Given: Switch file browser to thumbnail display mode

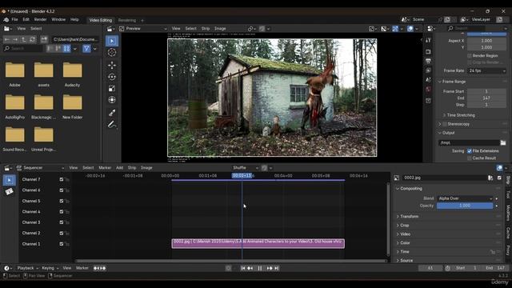Looking at the screenshot, I should pyautogui.click(x=66, y=49).
